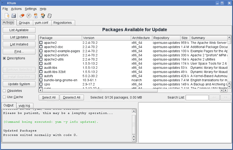Image resolution: width=233 pixels, height=150 pixels.
Task: Click the output pane scroll up arrow
Action: coord(134,111)
